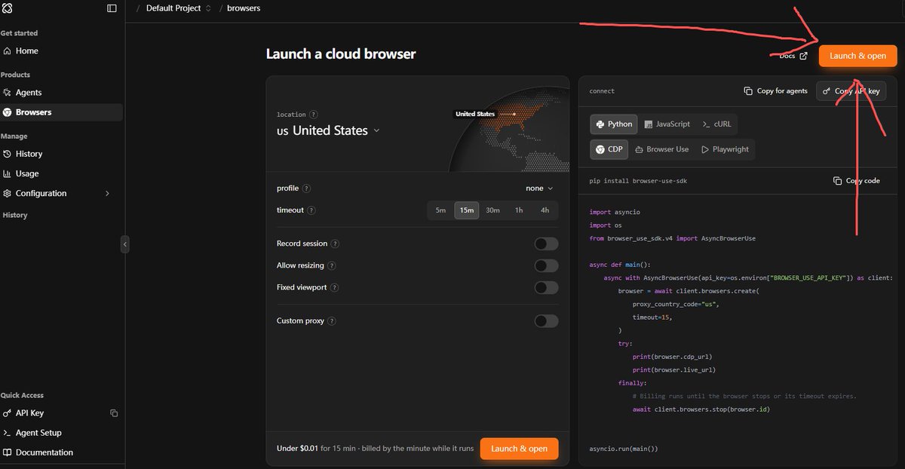The height and width of the screenshot is (469, 905).
Task: Open Agents in the sidebar
Action: tap(62, 93)
